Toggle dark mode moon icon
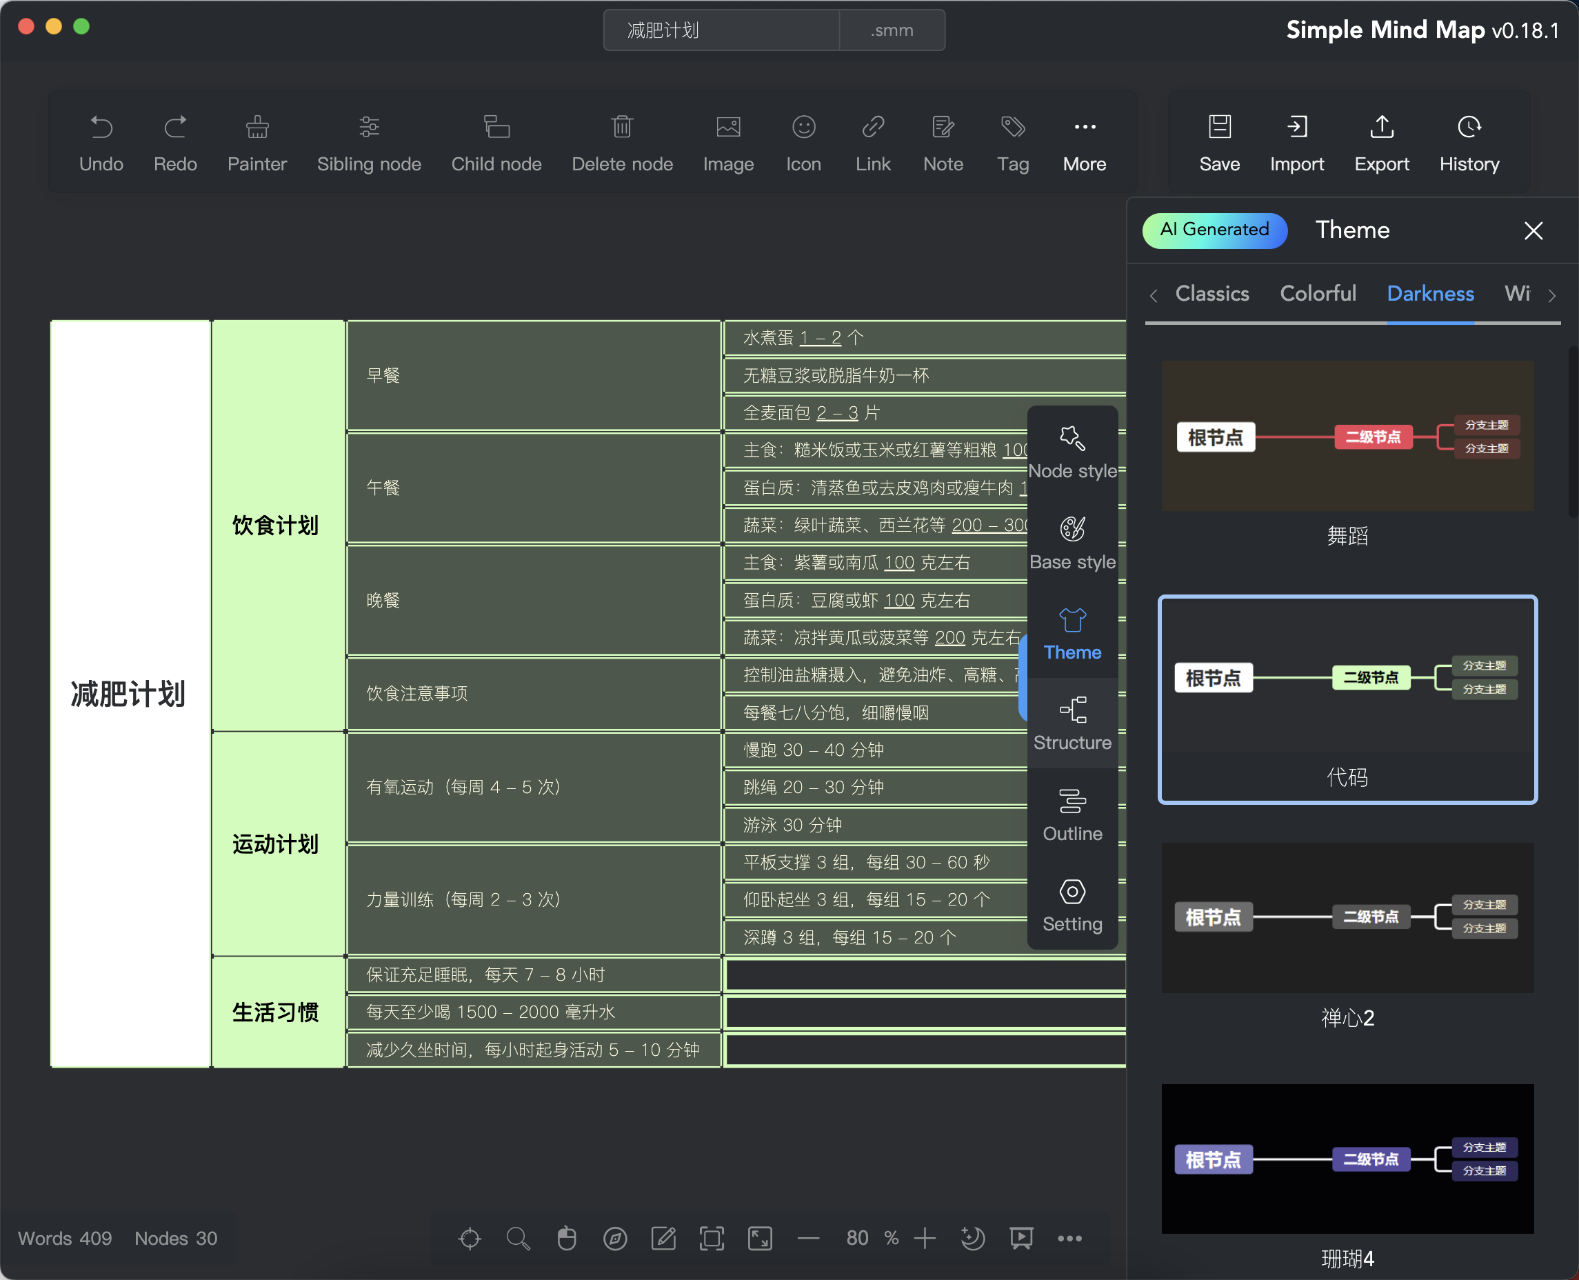Screen dimensions: 1579x1280 click(x=972, y=1238)
